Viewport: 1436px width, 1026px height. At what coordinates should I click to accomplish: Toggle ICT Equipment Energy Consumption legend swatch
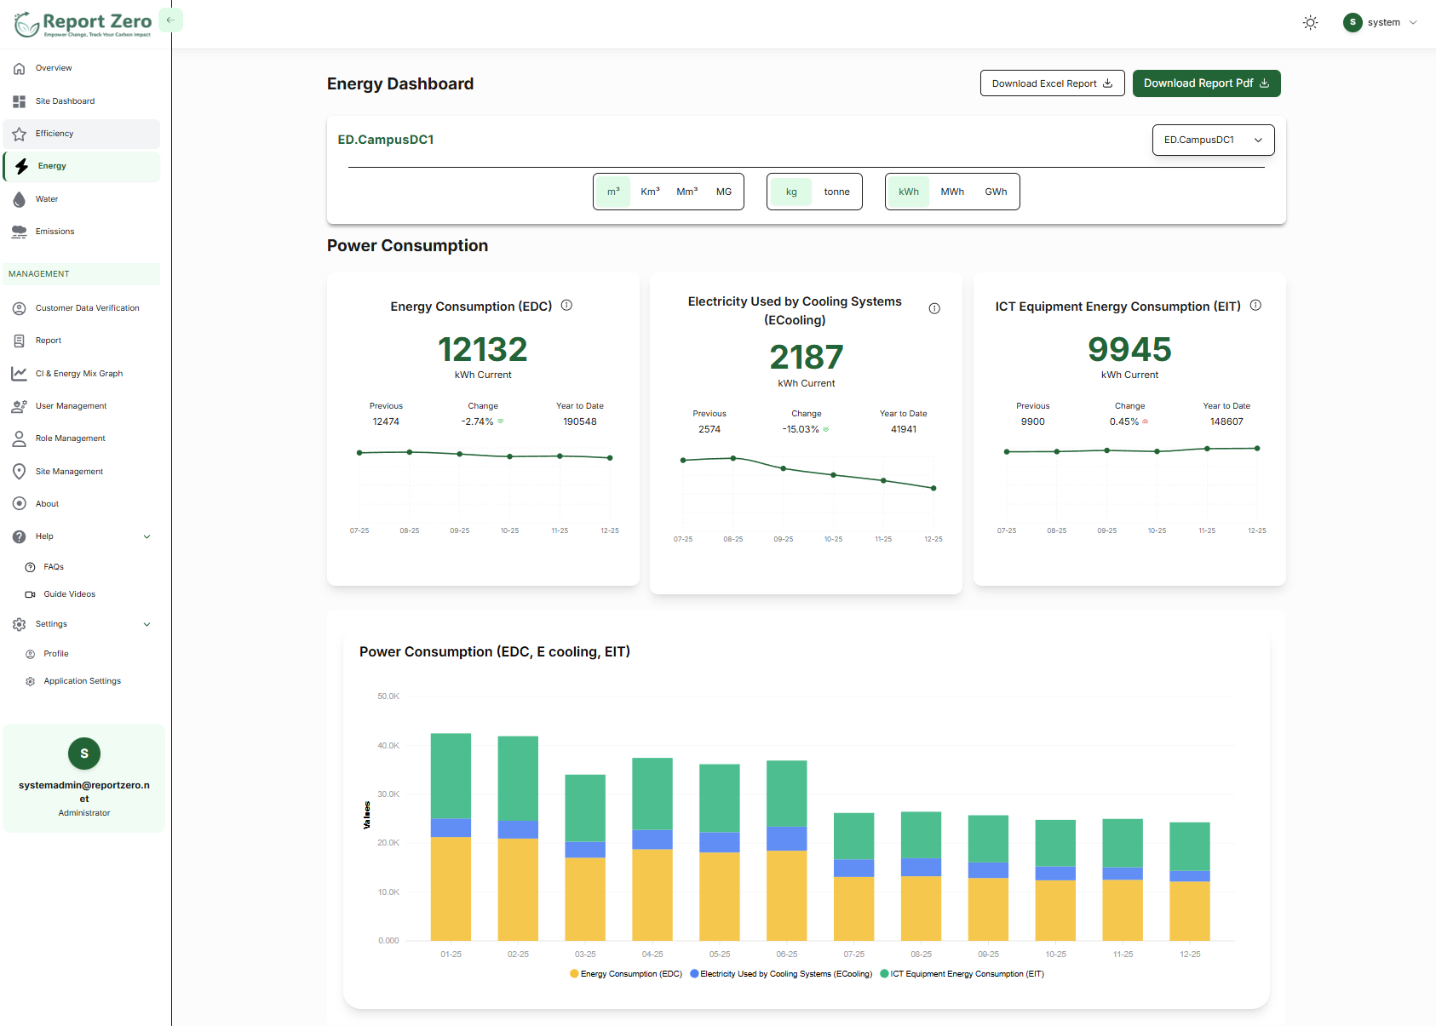pos(884,974)
